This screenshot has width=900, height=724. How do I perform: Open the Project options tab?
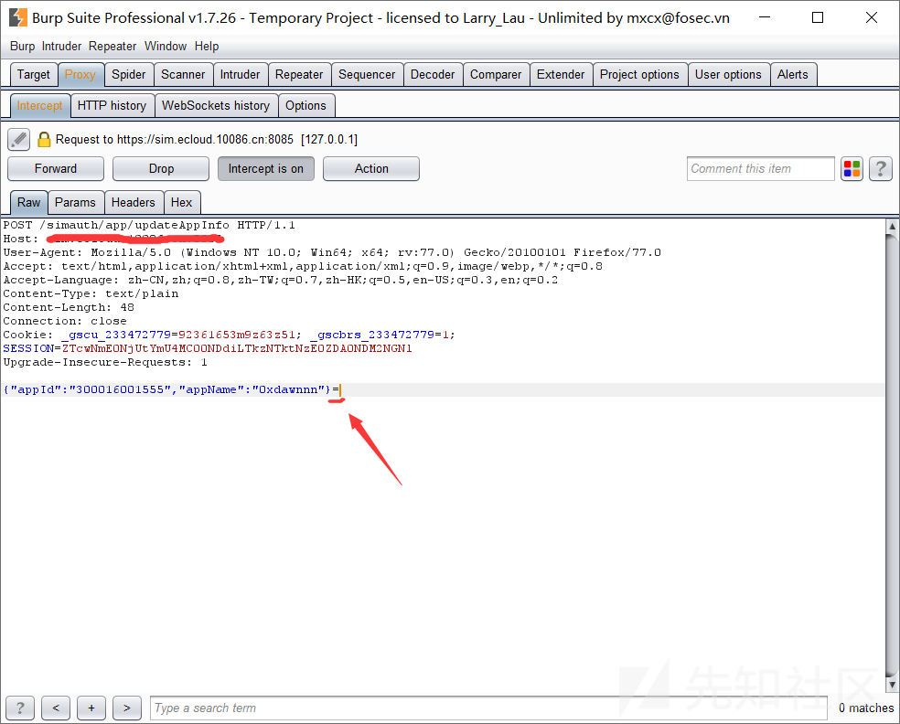(639, 75)
